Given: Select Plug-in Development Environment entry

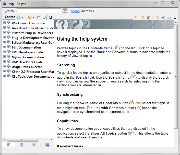Looking at the screenshot, I should [33, 38].
